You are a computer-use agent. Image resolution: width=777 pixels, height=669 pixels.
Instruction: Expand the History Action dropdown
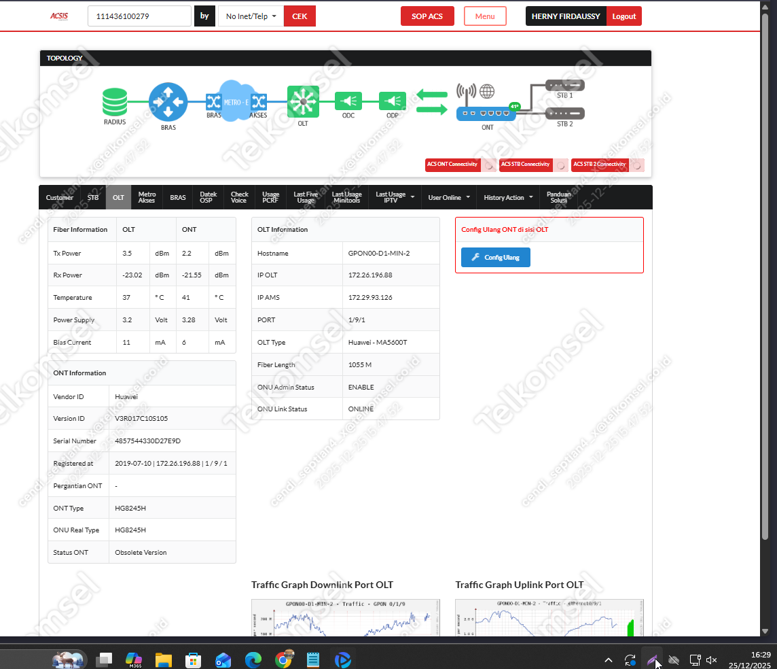point(509,197)
